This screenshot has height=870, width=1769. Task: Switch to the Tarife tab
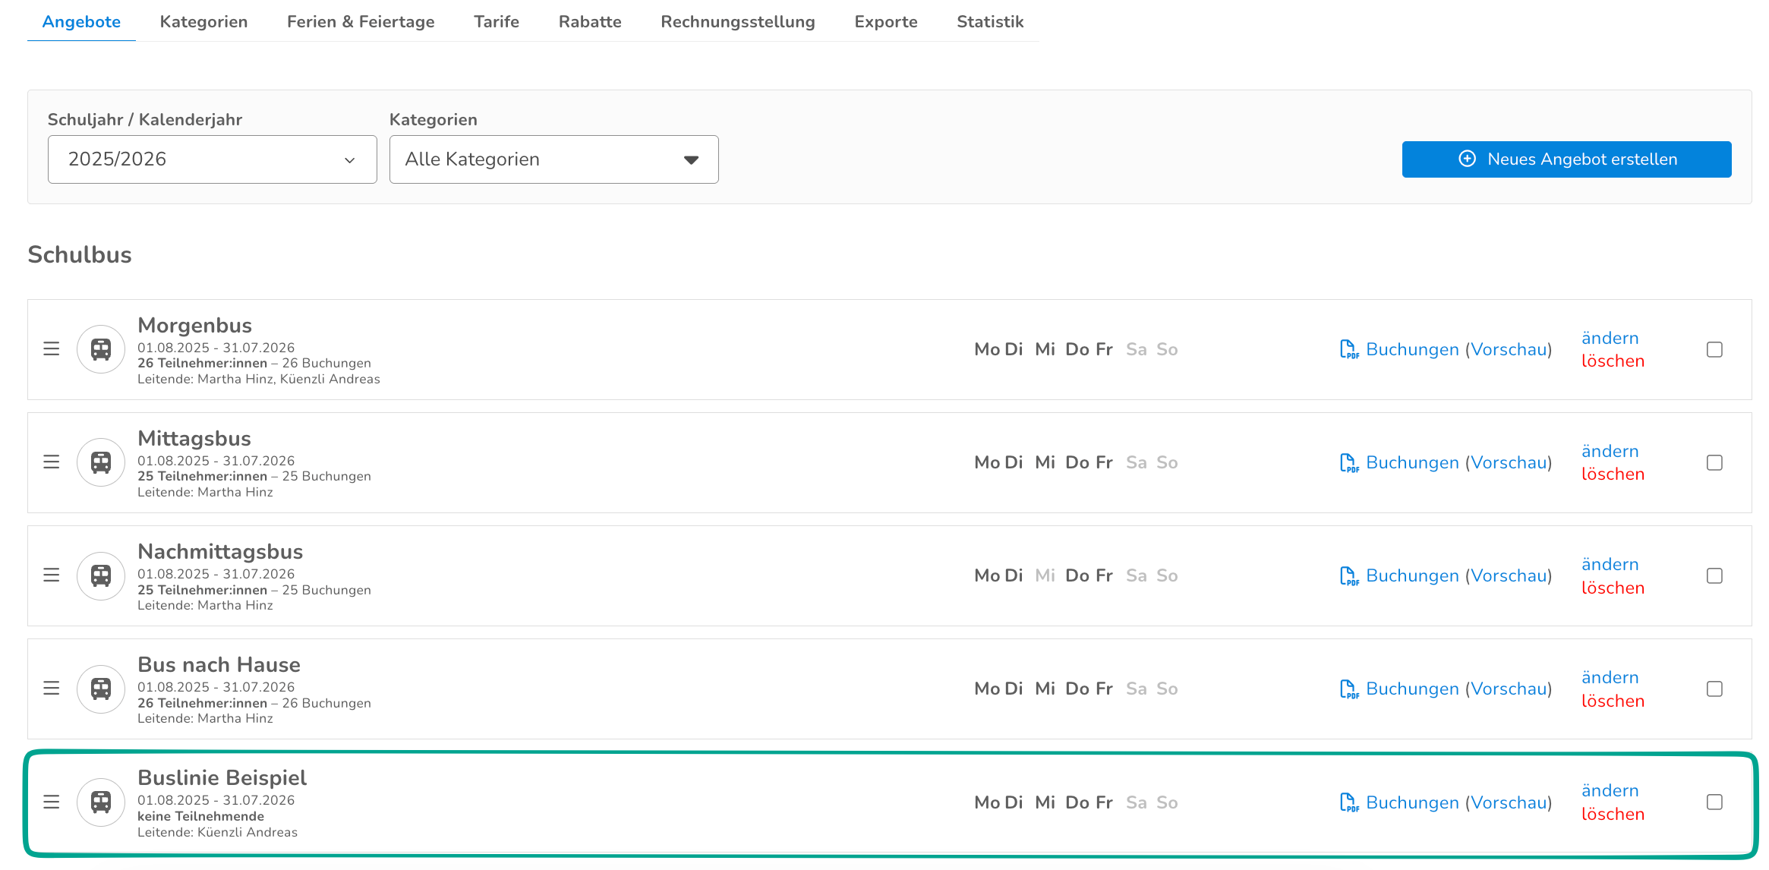(496, 22)
